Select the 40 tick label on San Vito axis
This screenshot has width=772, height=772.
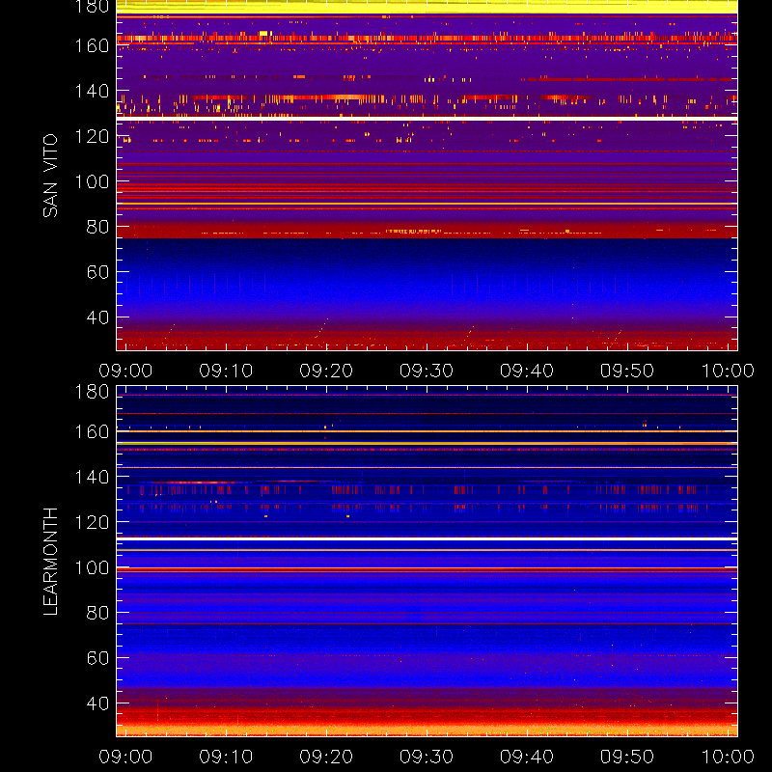pyautogui.click(x=97, y=317)
